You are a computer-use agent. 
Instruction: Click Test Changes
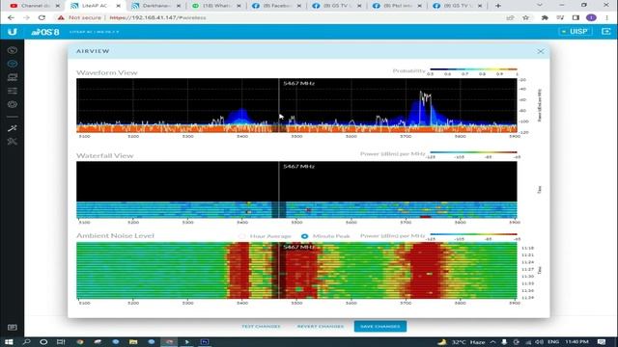point(261,327)
